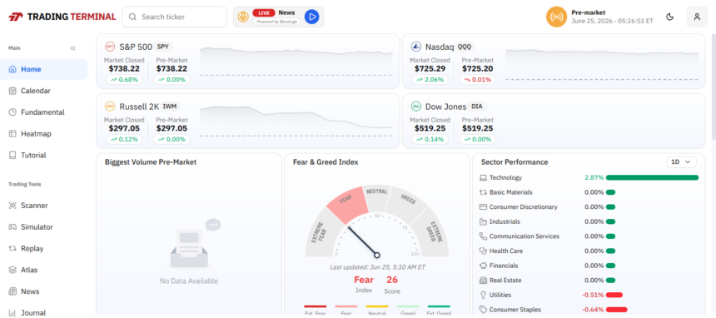The image size is (716, 318).
Task: Click the Neutral yellow legend swatch
Action: (377, 306)
